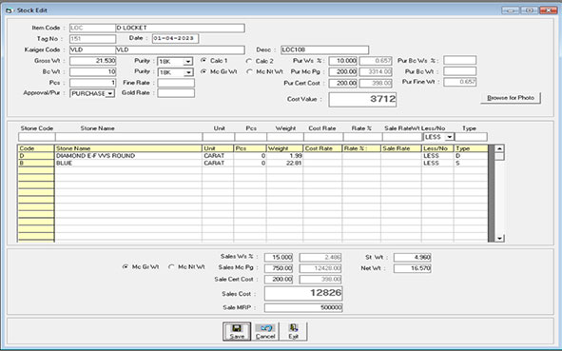Screen dimensions: 562x351
Task: Select top Mc Nt Wt radio button
Action: click(x=249, y=71)
